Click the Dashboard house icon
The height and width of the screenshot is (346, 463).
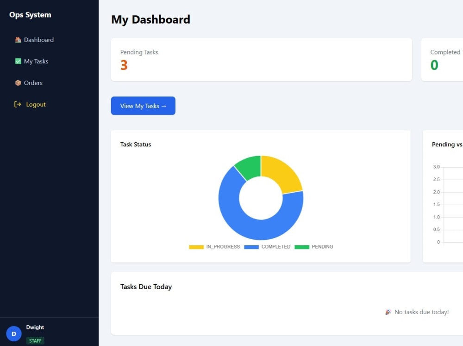pyautogui.click(x=18, y=40)
